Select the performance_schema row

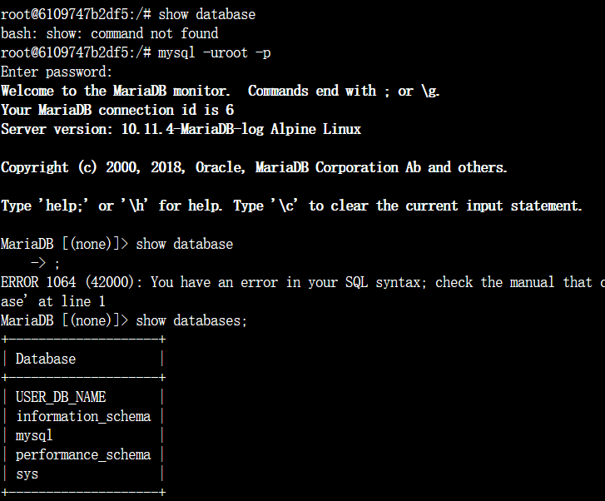pyautogui.click(x=83, y=454)
